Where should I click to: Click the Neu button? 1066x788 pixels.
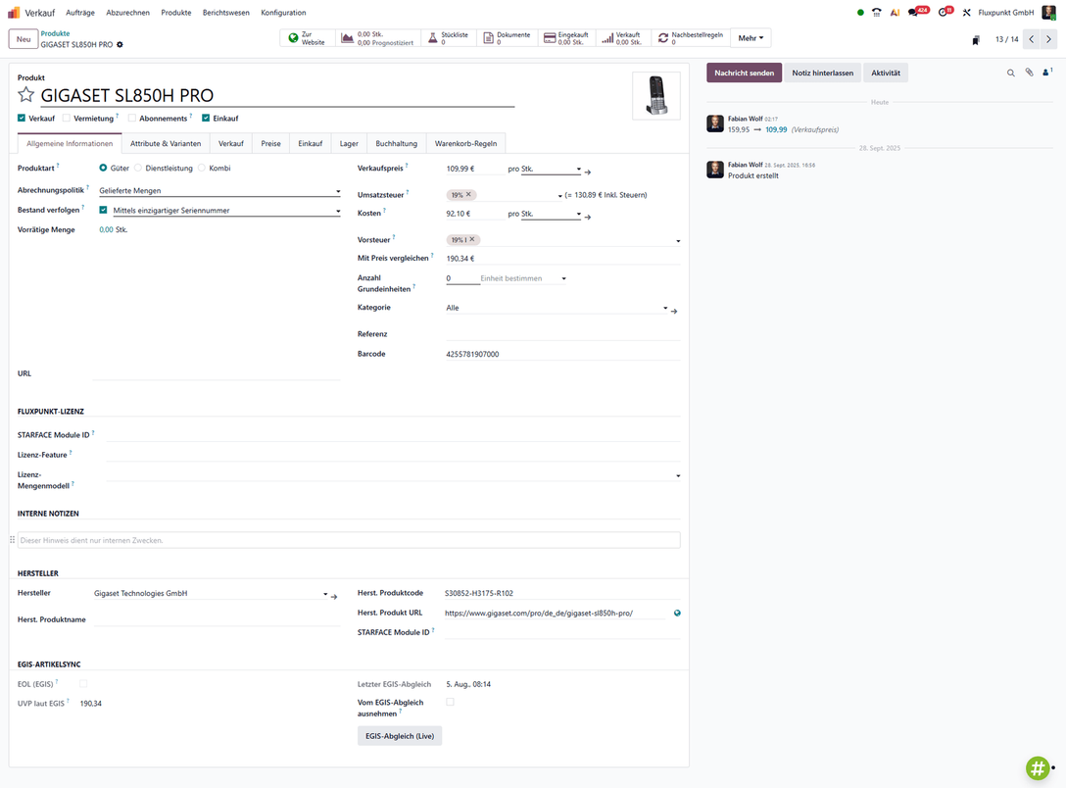pyautogui.click(x=24, y=39)
